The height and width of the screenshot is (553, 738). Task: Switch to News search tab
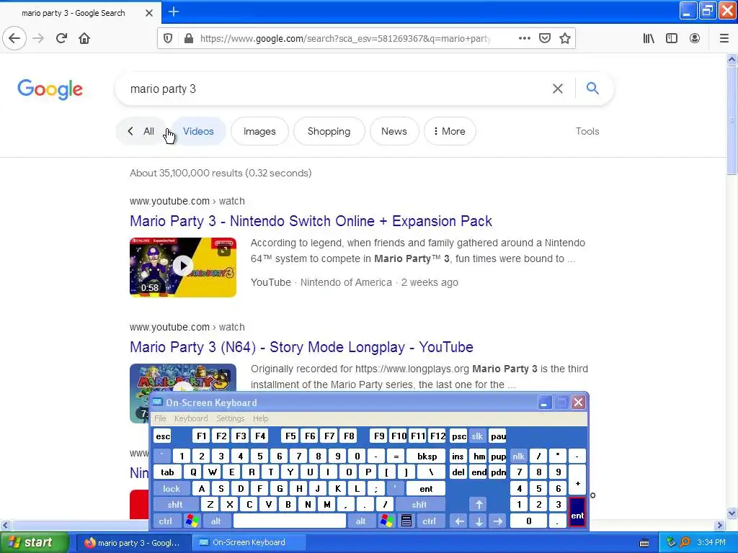tap(394, 131)
